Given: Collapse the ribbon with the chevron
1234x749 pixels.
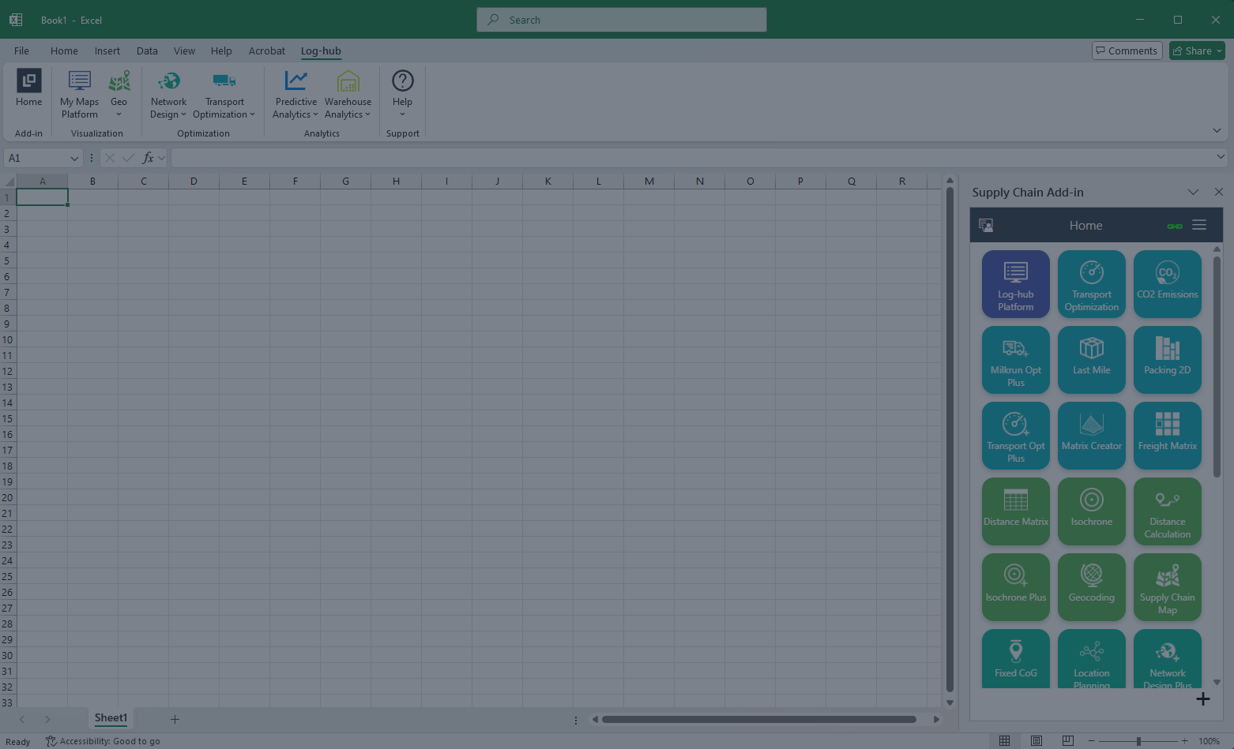Looking at the screenshot, I should [x=1217, y=130].
